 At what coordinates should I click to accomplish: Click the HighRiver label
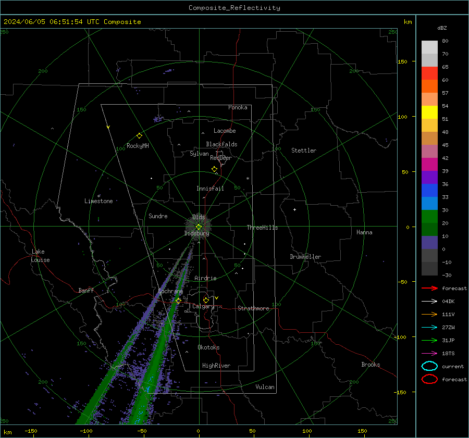[216, 366]
